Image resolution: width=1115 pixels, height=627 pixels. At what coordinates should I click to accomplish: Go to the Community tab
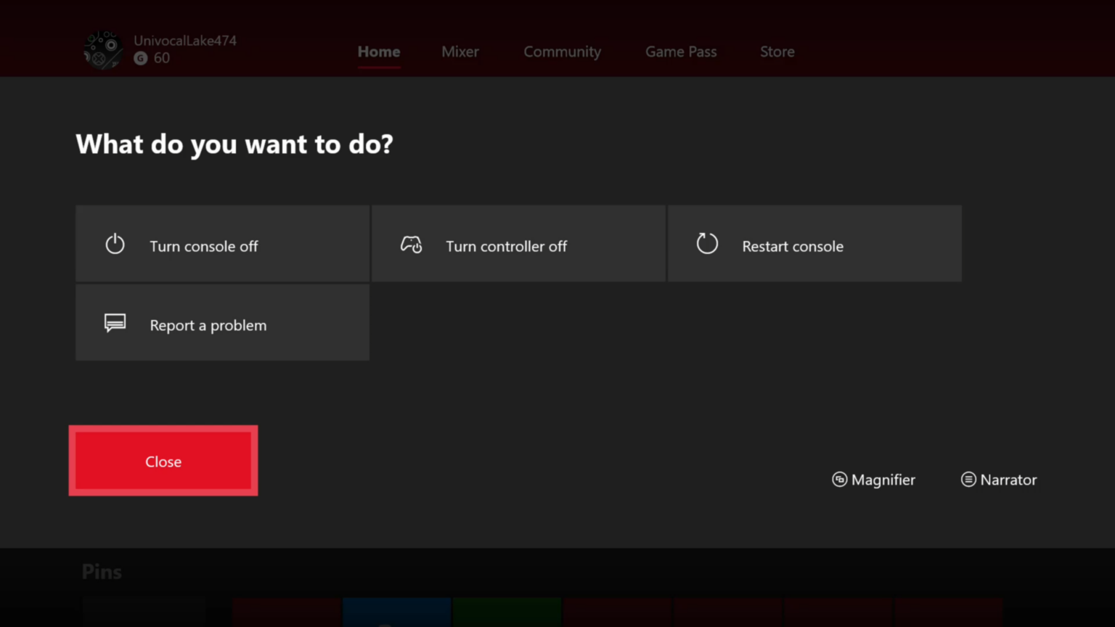pos(563,52)
